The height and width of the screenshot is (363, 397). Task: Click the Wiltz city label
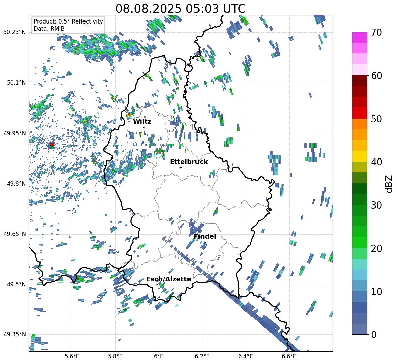click(142, 121)
